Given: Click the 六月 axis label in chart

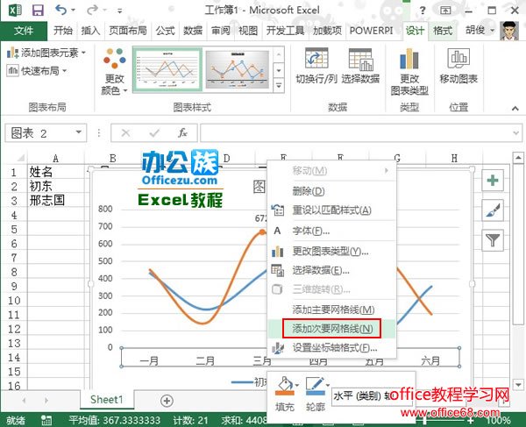Looking at the screenshot, I should tap(430, 361).
